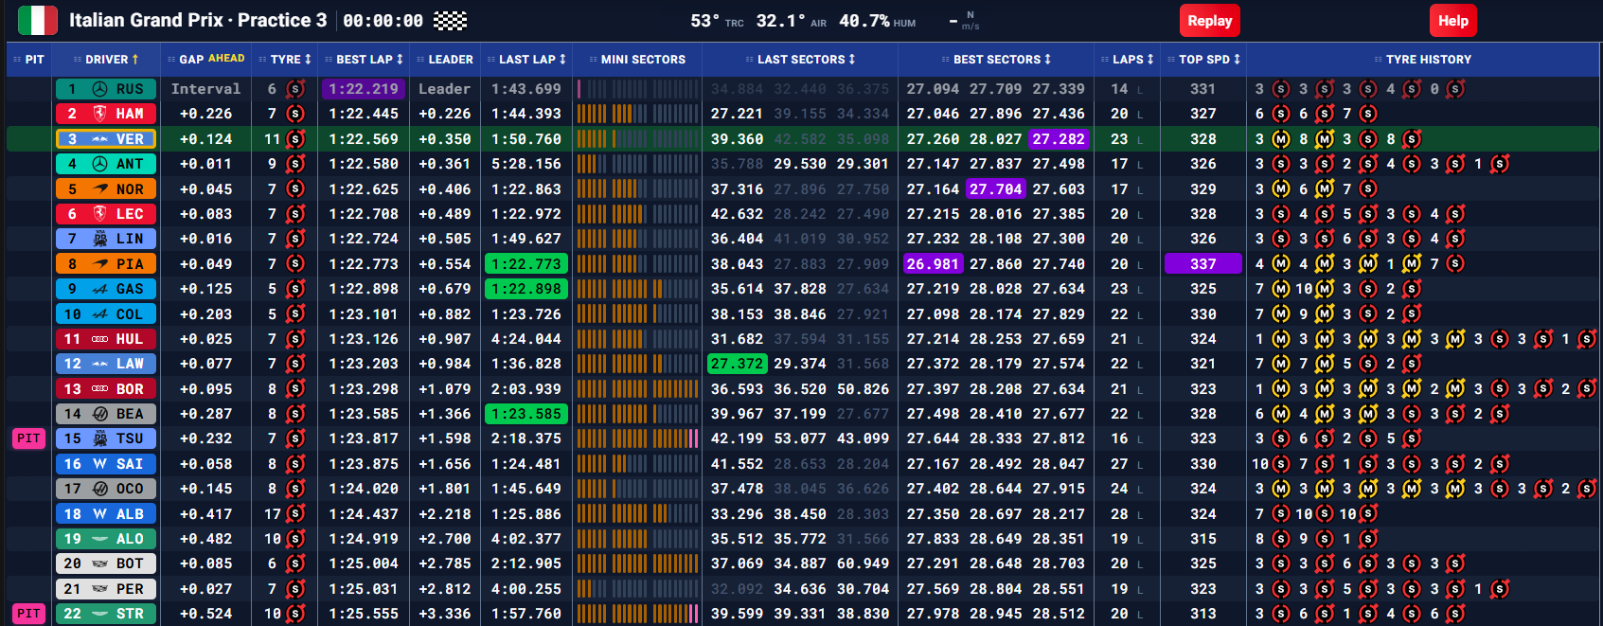The width and height of the screenshot is (1603, 626).
Task: Click the mini sector bars in HAM row
Action: point(637,114)
